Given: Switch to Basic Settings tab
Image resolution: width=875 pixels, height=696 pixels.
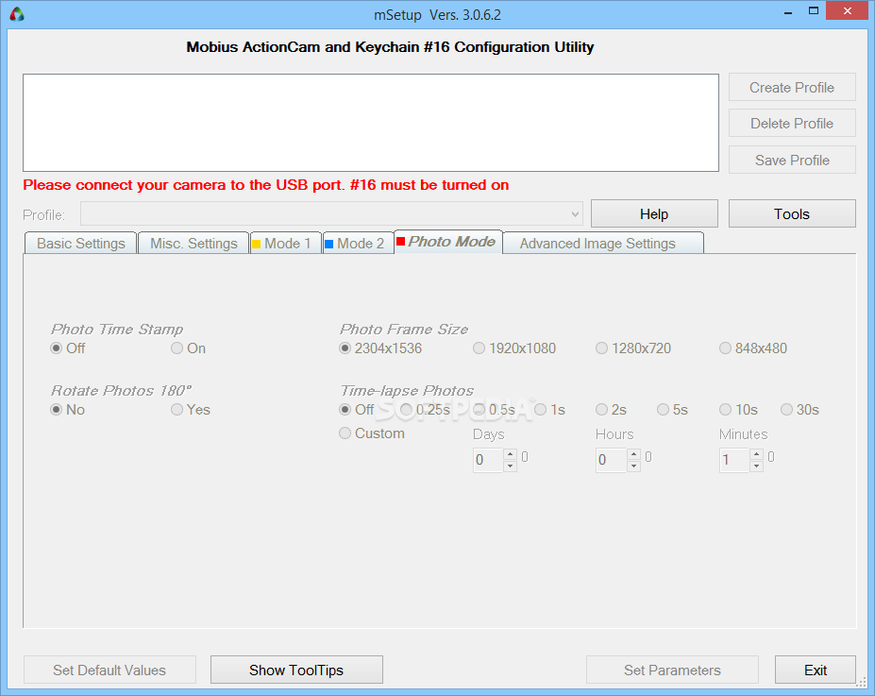Looking at the screenshot, I should [81, 244].
